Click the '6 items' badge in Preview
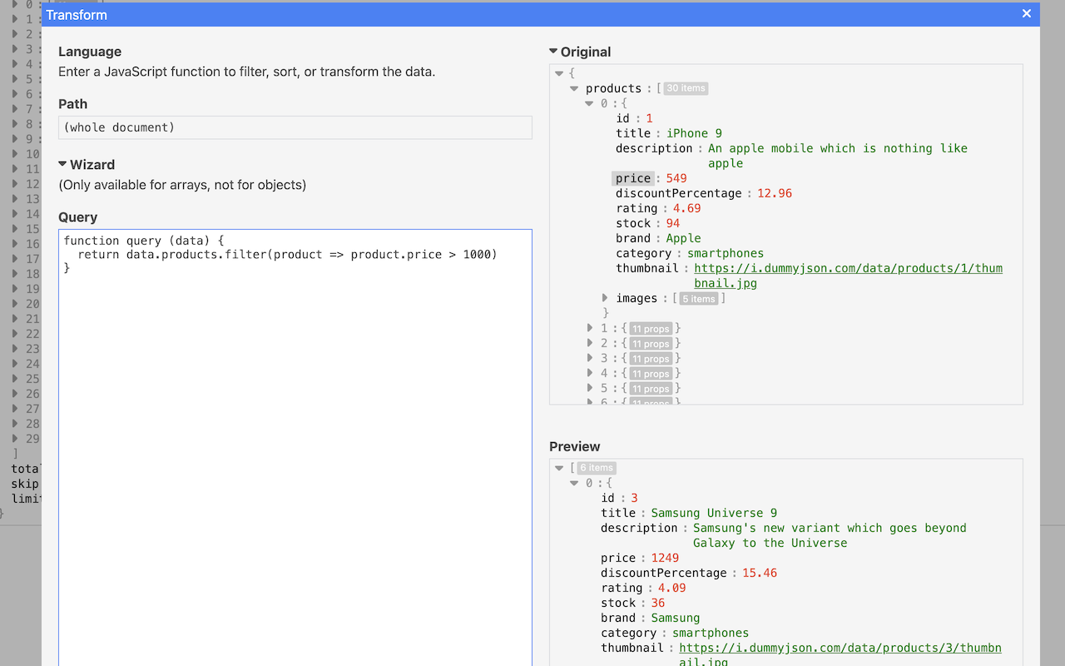 pos(597,468)
